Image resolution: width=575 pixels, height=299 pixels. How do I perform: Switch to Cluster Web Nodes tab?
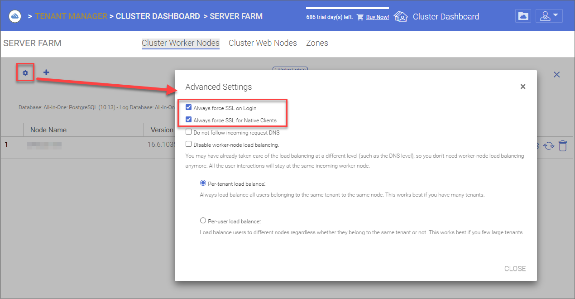tap(263, 43)
